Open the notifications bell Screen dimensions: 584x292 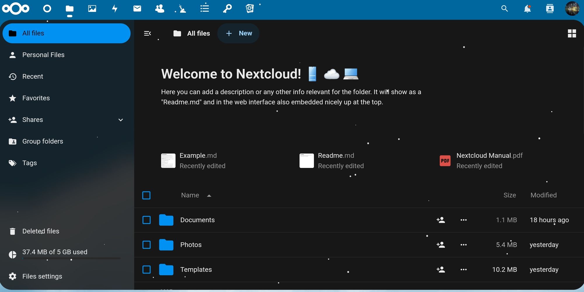pos(527,9)
